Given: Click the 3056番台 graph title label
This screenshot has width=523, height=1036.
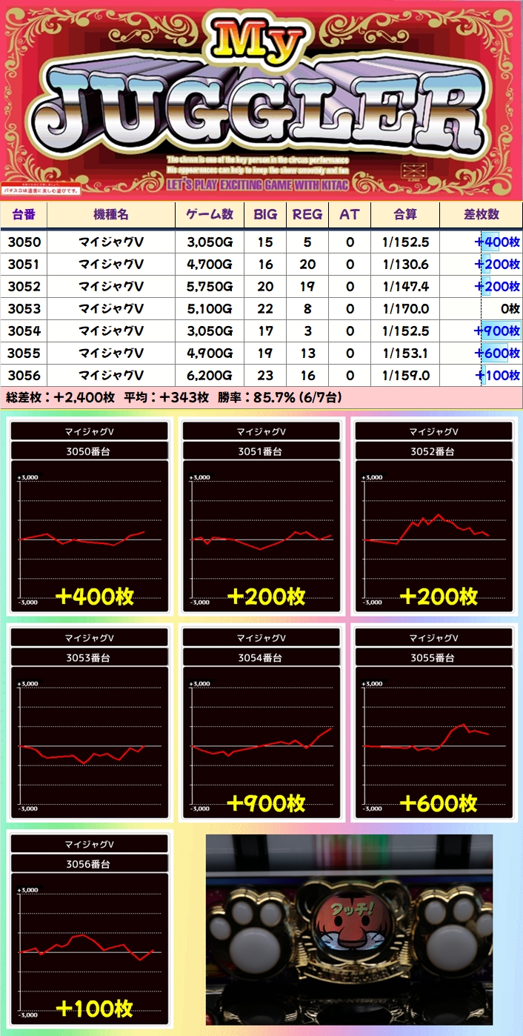Looking at the screenshot, I should 89,863.
